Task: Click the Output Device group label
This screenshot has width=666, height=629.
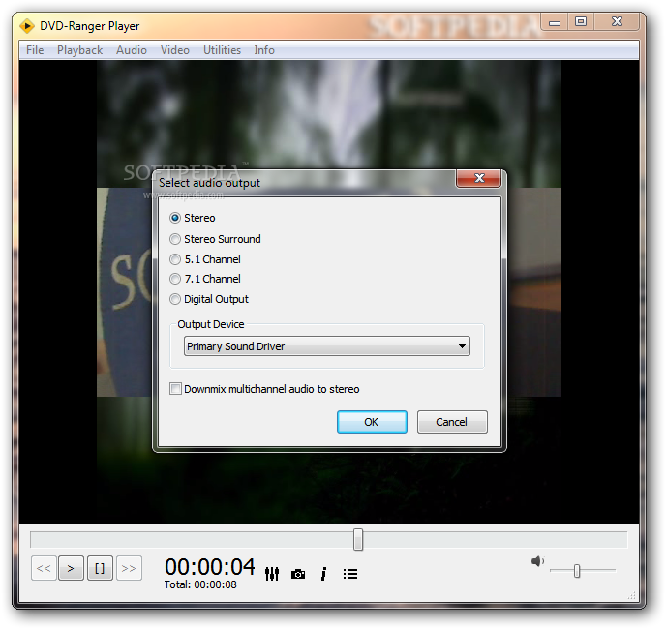Action: pos(211,324)
